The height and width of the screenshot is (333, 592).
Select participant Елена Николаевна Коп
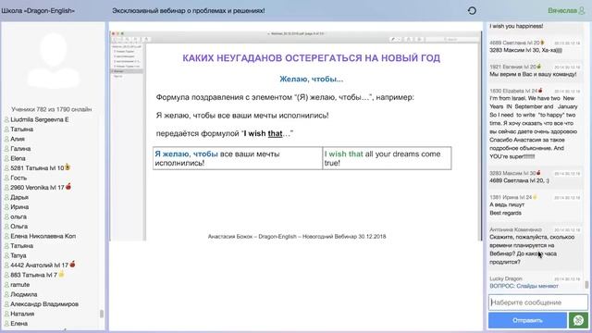[x=43, y=236]
